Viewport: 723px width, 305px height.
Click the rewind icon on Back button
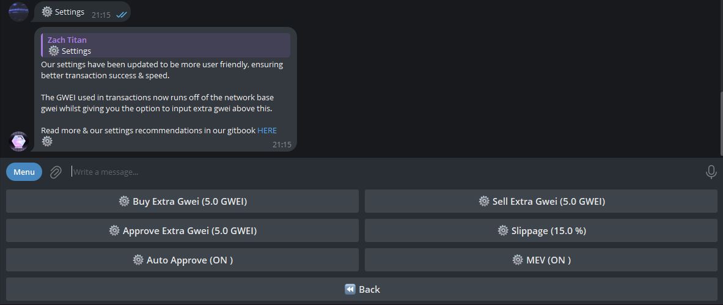tap(350, 289)
